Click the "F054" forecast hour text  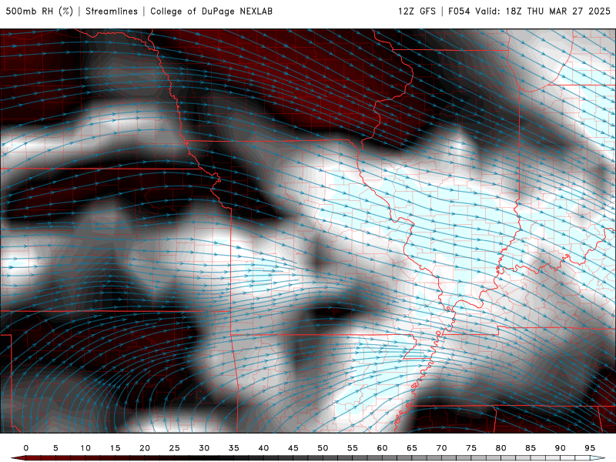459,12
